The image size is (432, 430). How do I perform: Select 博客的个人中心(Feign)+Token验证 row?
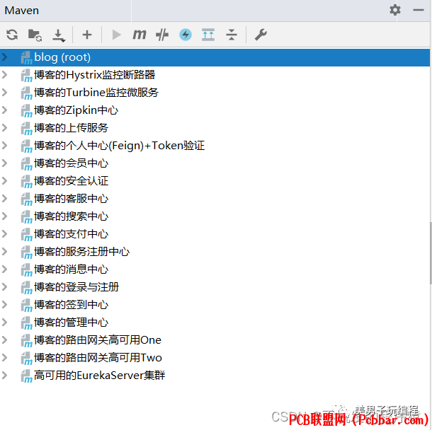click(215, 146)
